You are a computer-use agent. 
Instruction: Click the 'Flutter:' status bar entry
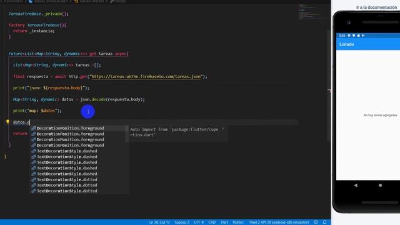[238, 222]
